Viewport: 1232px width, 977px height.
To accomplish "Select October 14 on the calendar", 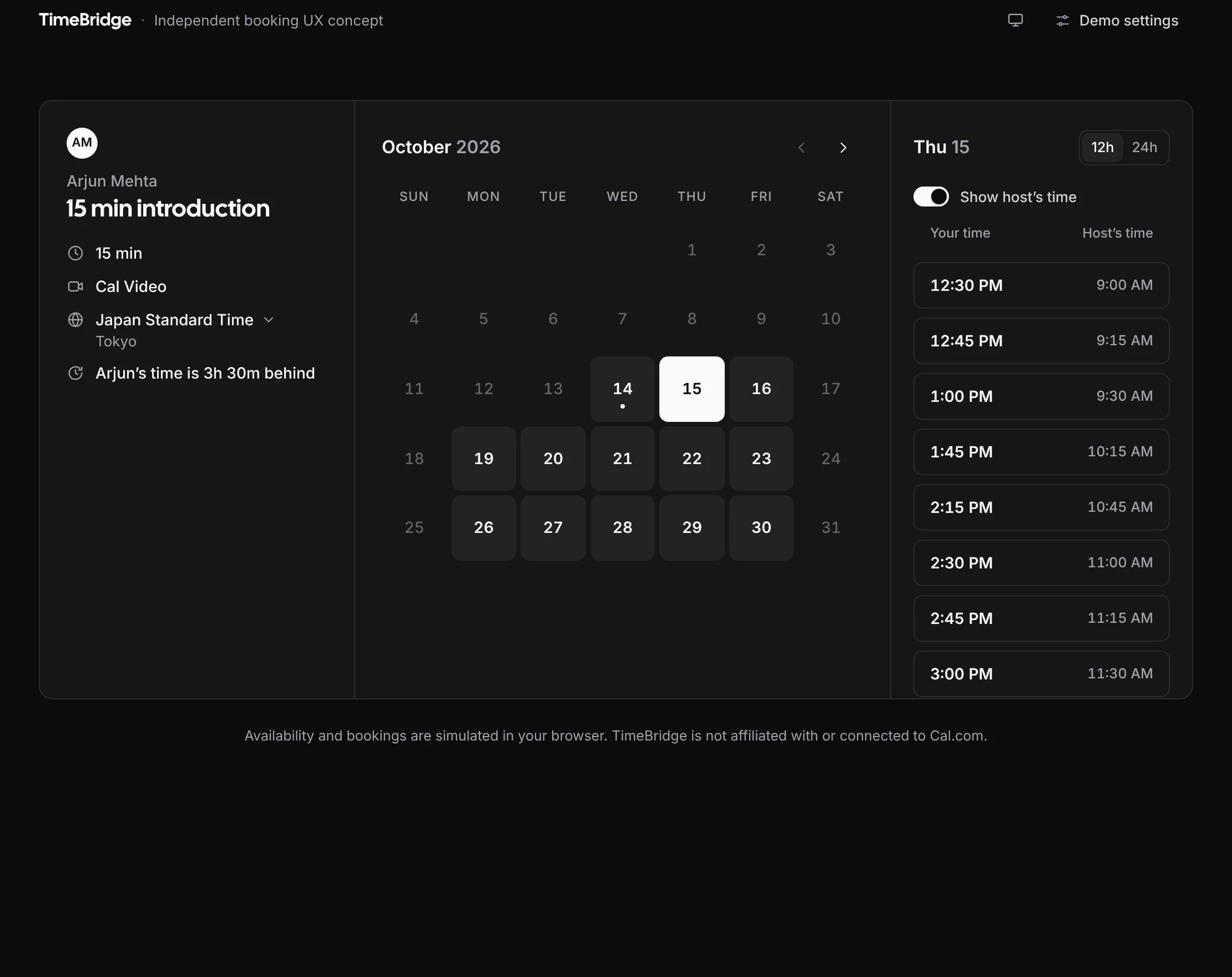I will click(x=622, y=389).
